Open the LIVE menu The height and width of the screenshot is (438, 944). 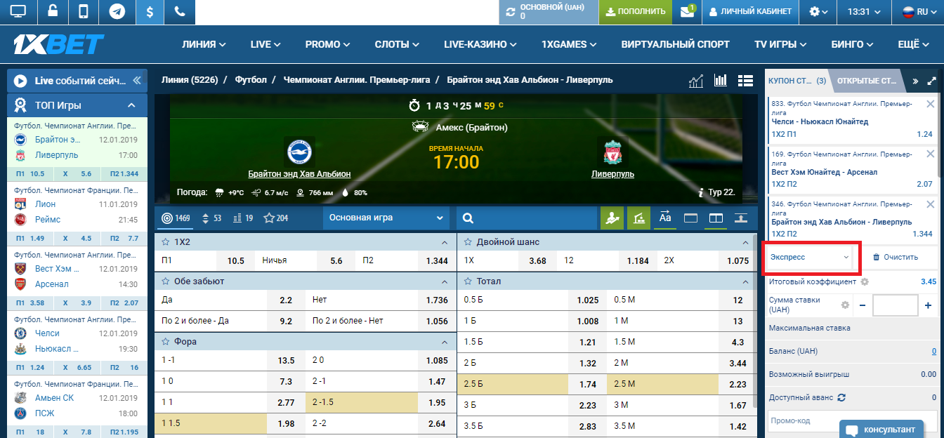pyautogui.click(x=265, y=44)
